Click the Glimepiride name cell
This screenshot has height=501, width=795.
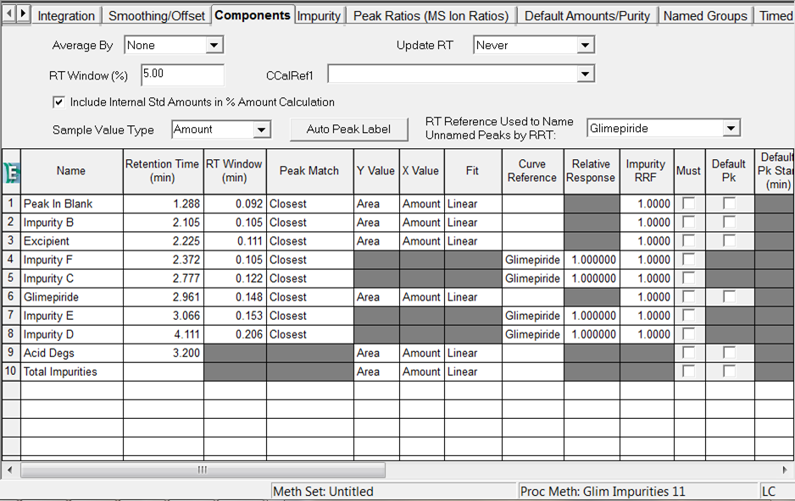click(x=71, y=297)
